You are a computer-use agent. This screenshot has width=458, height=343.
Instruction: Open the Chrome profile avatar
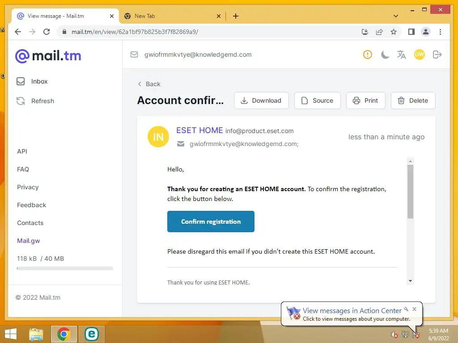426,32
